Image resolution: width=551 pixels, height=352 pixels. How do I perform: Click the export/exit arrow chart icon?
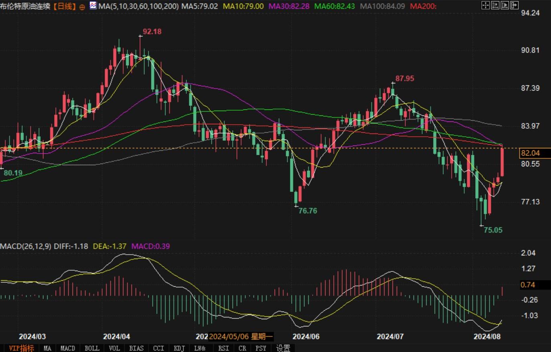point(515,5)
